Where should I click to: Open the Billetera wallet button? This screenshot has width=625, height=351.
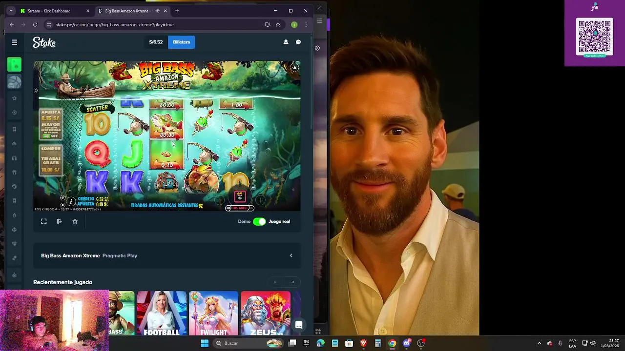tap(181, 42)
